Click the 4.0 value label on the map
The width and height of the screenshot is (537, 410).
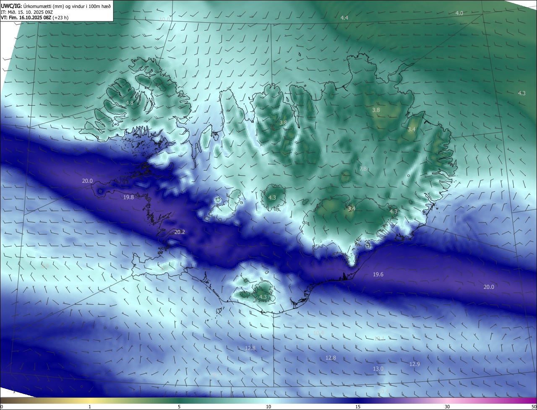[x=459, y=13]
